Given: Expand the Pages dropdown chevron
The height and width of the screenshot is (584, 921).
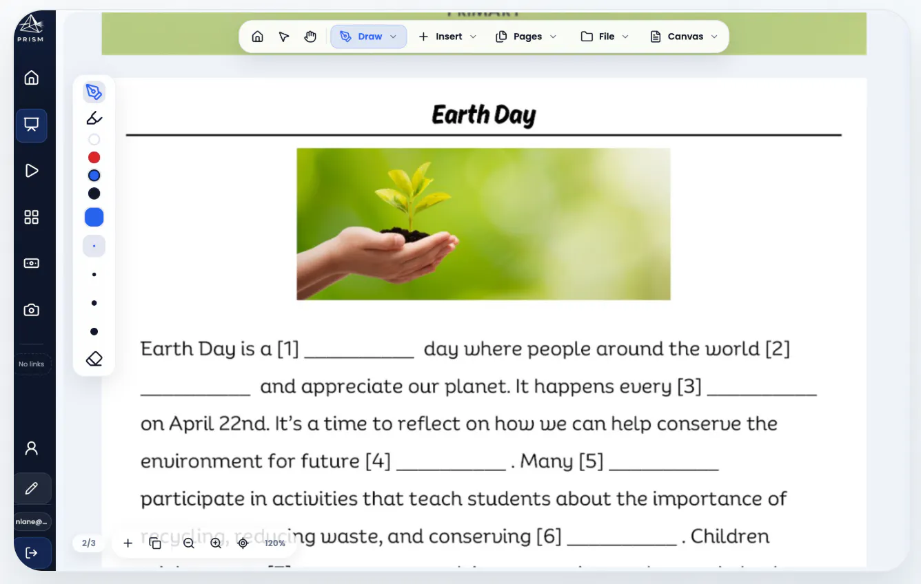Looking at the screenshot, I should pos(553,36).
